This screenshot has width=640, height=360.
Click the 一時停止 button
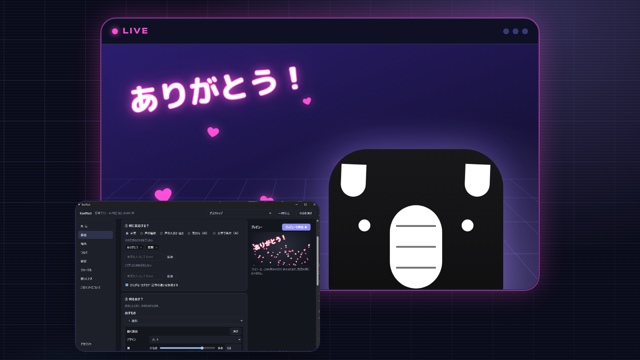coord(284,213)
